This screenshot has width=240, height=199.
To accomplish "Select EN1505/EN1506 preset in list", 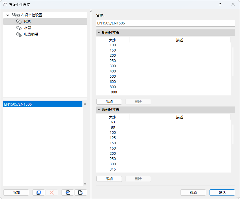I will click(x=43, y=104).
